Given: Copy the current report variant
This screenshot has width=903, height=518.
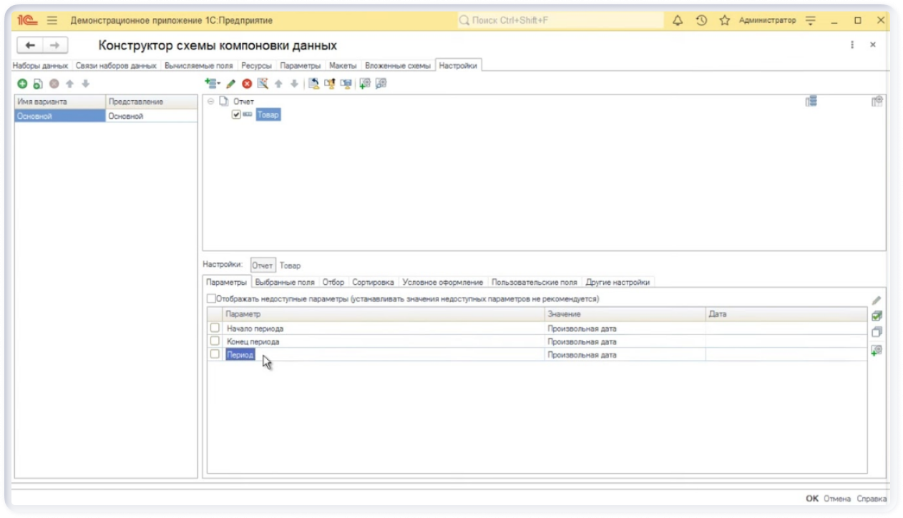Looking at the screenshot, I should point(38,84).
